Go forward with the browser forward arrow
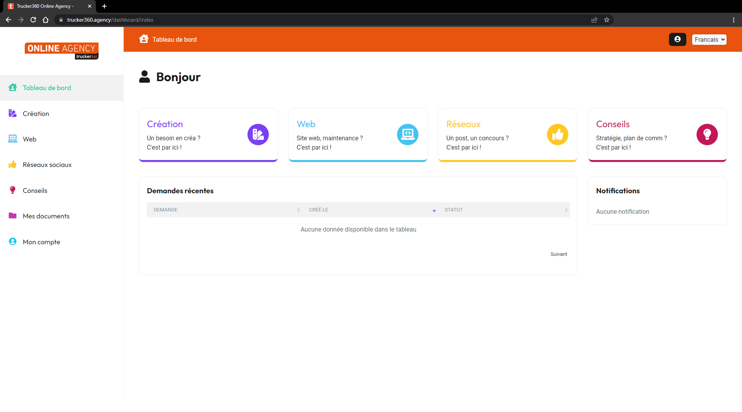 [21, 20]
